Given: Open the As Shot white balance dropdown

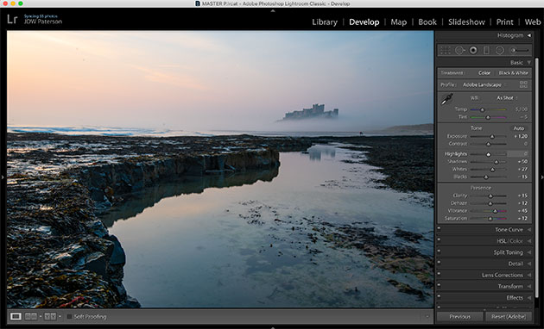Looking at the screenshot, I should [x=507, y=98].
